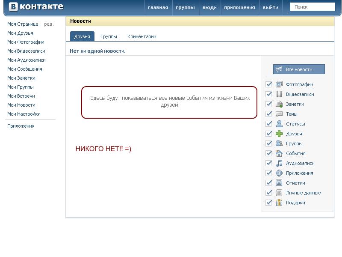
Task: Select the Друзья news tab
Action: click(x=82, y=36)
